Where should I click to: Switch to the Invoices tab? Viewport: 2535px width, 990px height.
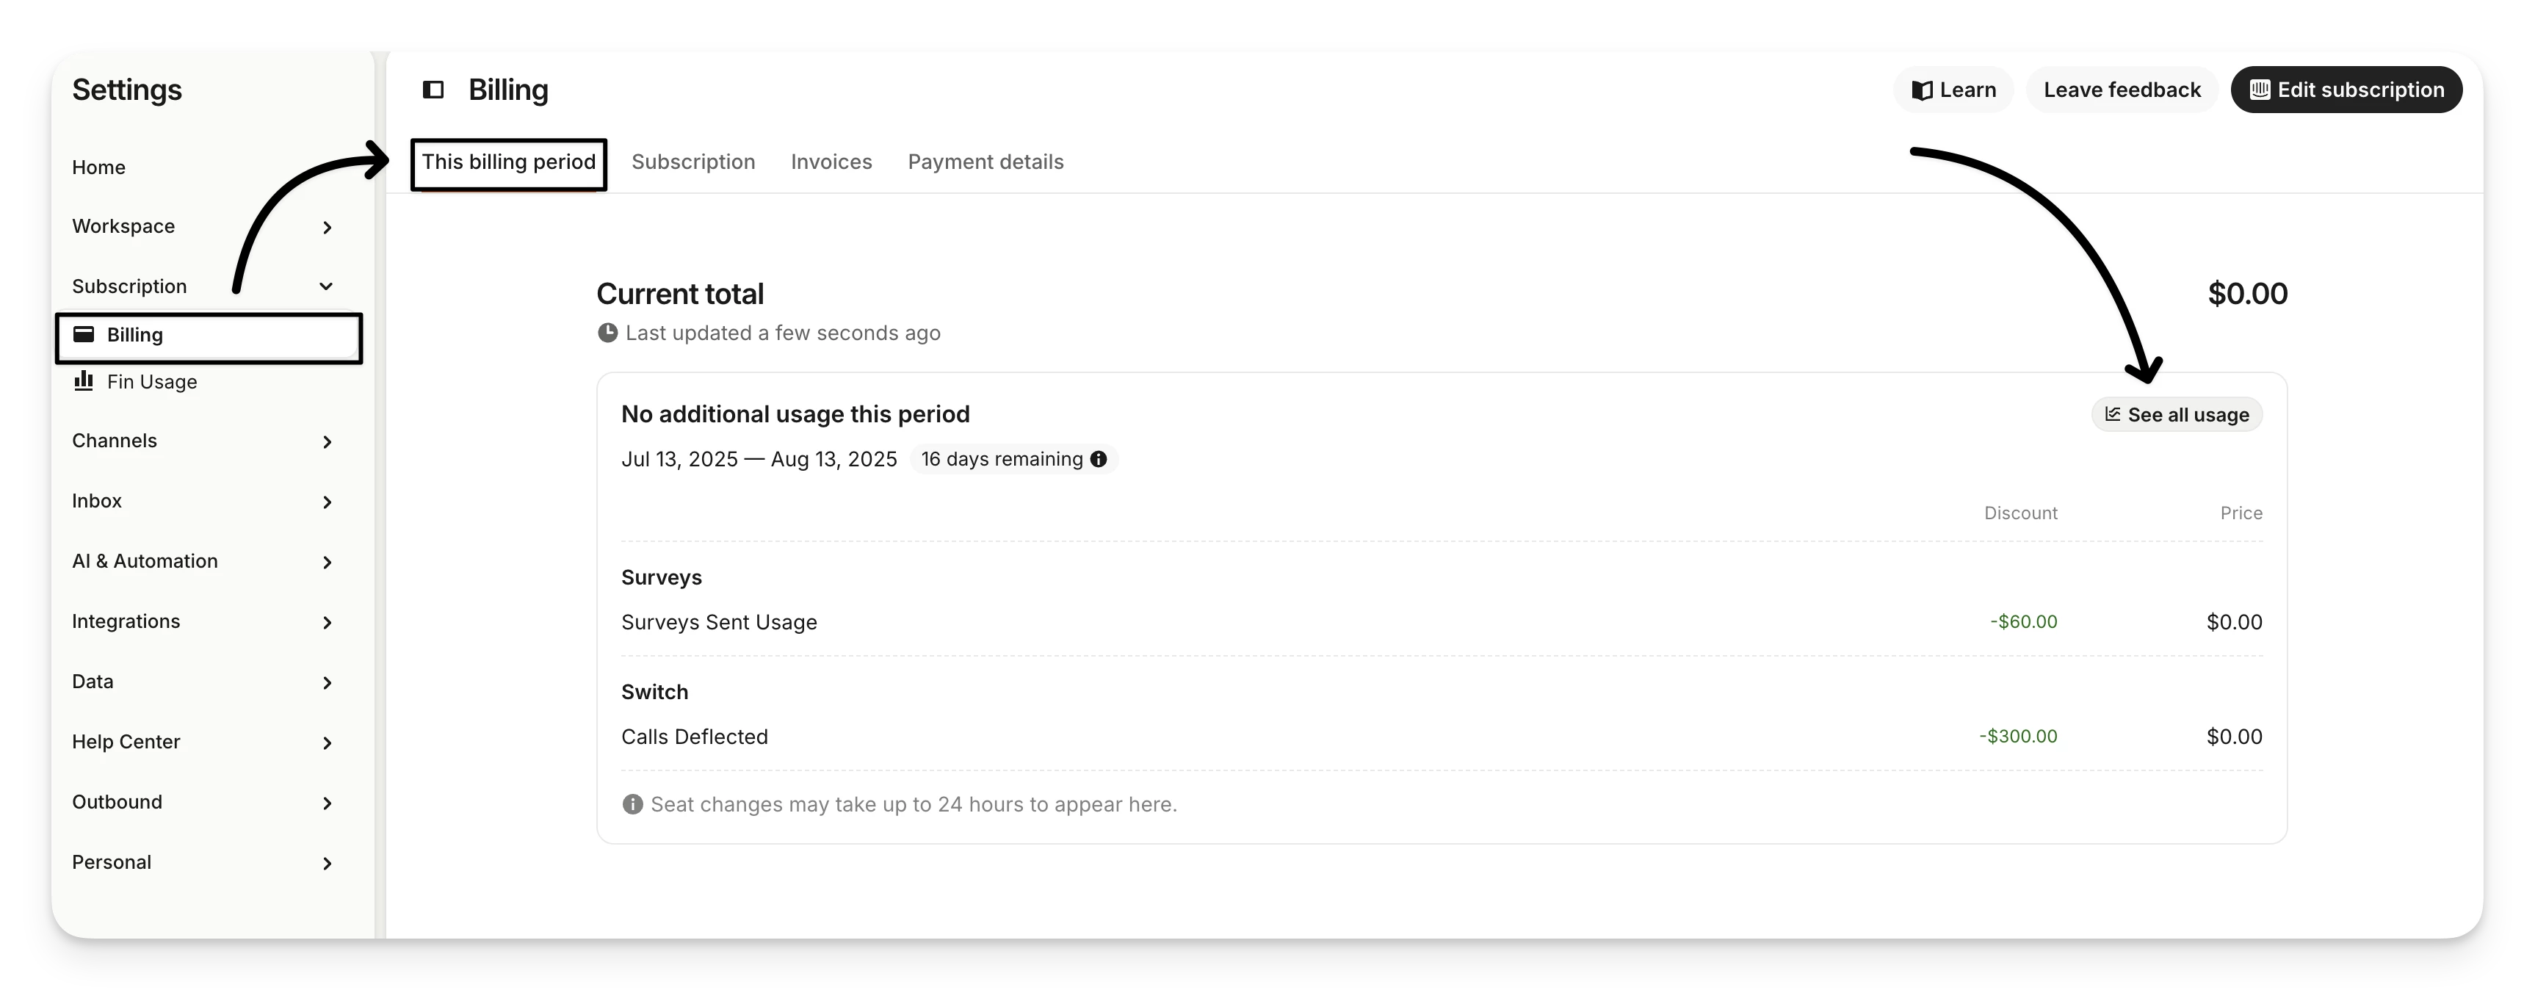831,162
